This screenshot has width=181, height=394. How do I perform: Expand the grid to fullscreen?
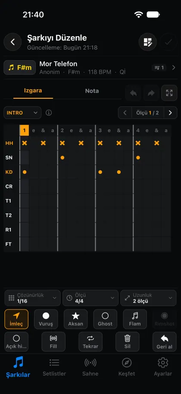[x=169, y=93]
